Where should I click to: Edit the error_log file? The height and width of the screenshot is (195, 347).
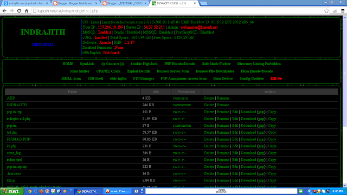[x=235, y=153]
